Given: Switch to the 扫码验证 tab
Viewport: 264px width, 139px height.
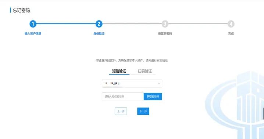Looking at the screenshot, I should point(145,71).
